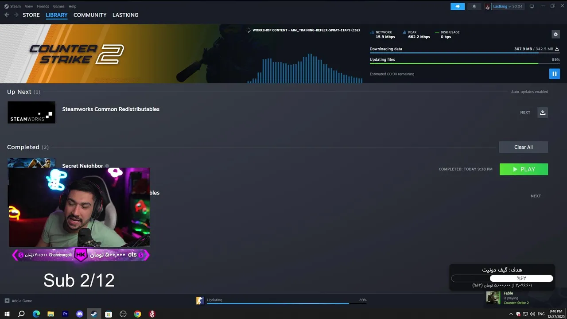
Task: Click the Disk Usage 0 bps stat
Action: coord(447,35)
